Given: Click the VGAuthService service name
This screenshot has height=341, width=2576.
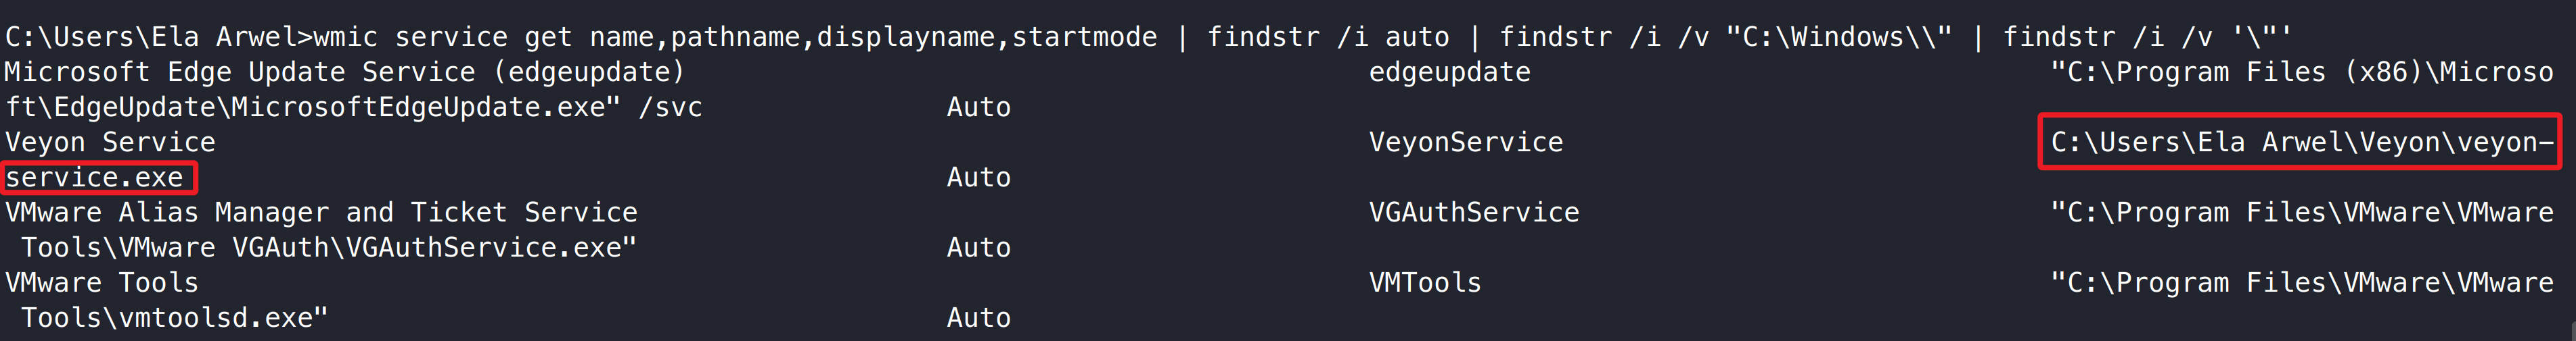Looking at the screenshot, I should coord(1473,213).
